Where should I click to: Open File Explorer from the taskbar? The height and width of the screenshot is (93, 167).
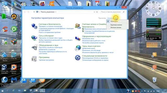tap(25, 91)
